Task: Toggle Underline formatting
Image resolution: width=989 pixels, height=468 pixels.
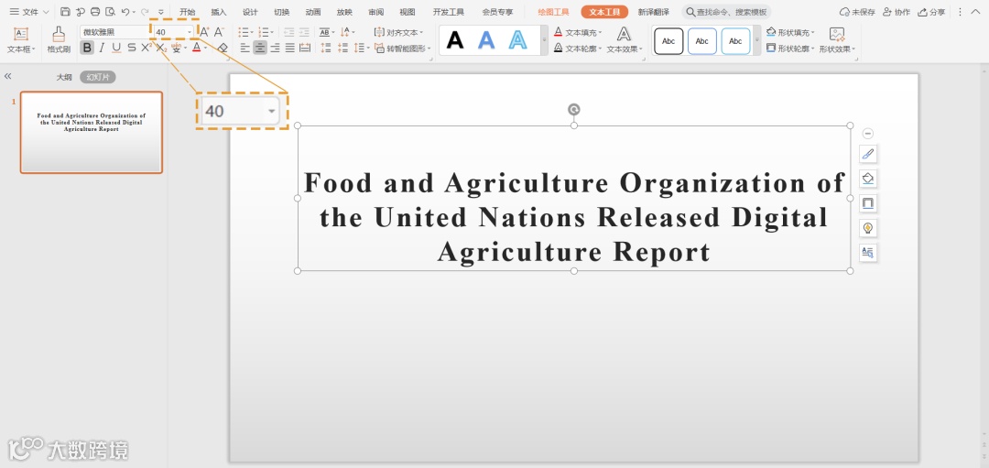Action: [116, 48]
